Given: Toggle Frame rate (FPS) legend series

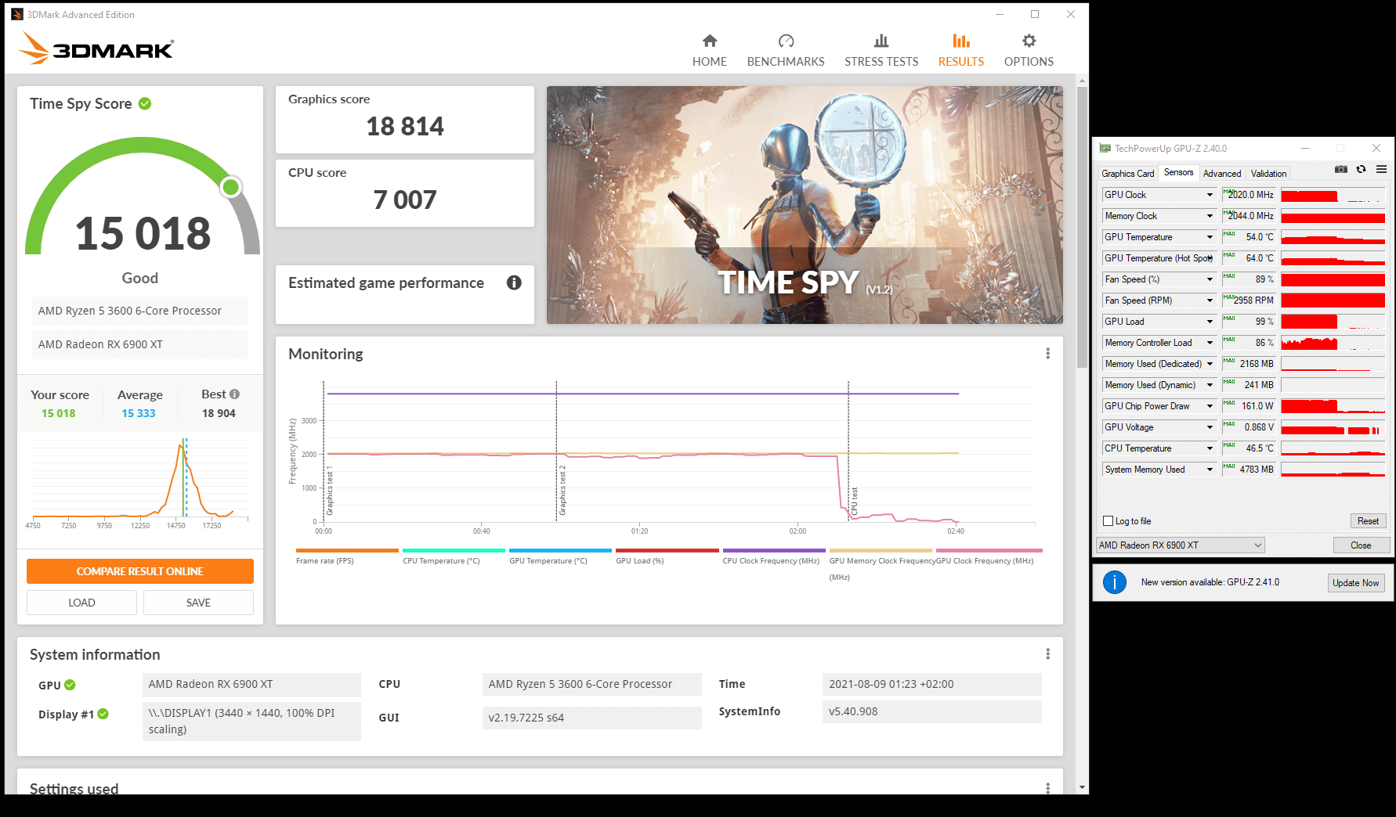Looking at the screenshot, I should [347, 556].
